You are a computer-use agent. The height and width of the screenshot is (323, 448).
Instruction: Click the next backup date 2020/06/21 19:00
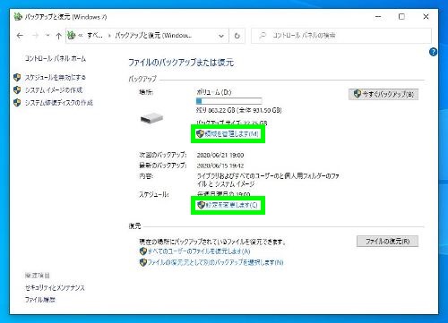click(x=220, y=155)
